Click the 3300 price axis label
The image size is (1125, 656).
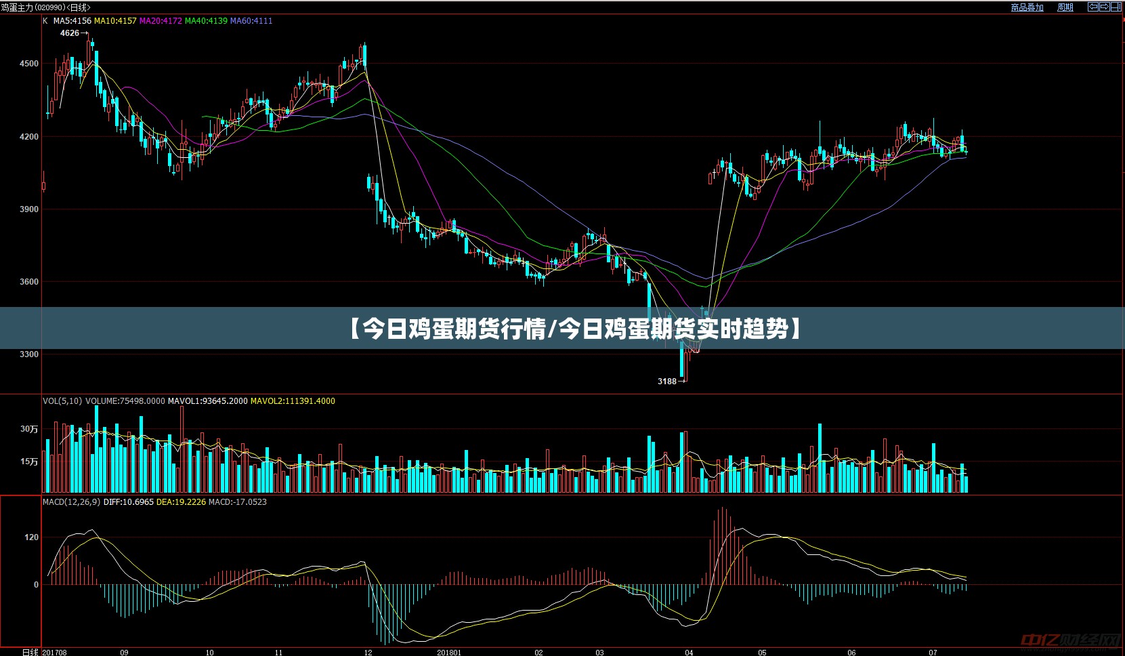[x=29, y=354]
